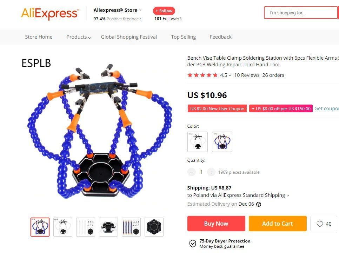Open the Global Shopping Festival tab

pyautogui.click(x=129, y=37)
